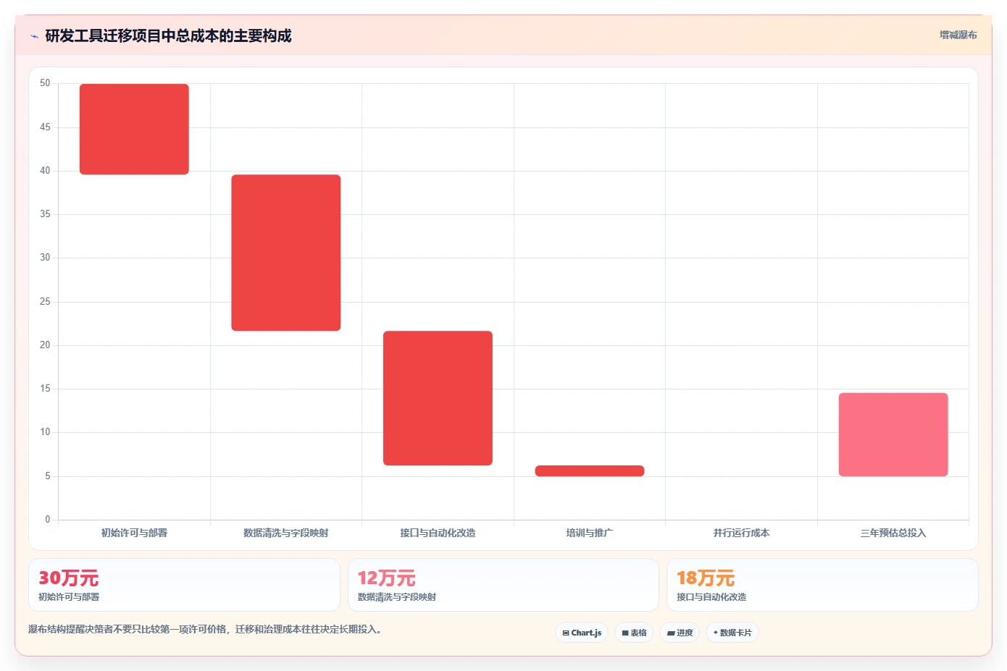The height and width of the screenshot is (671, 1007).
Task: Select the 初始许可与部署 red bar
Action: click(x=134, y=129)
